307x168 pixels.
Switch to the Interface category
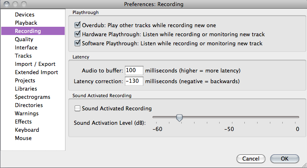(26, 47)
